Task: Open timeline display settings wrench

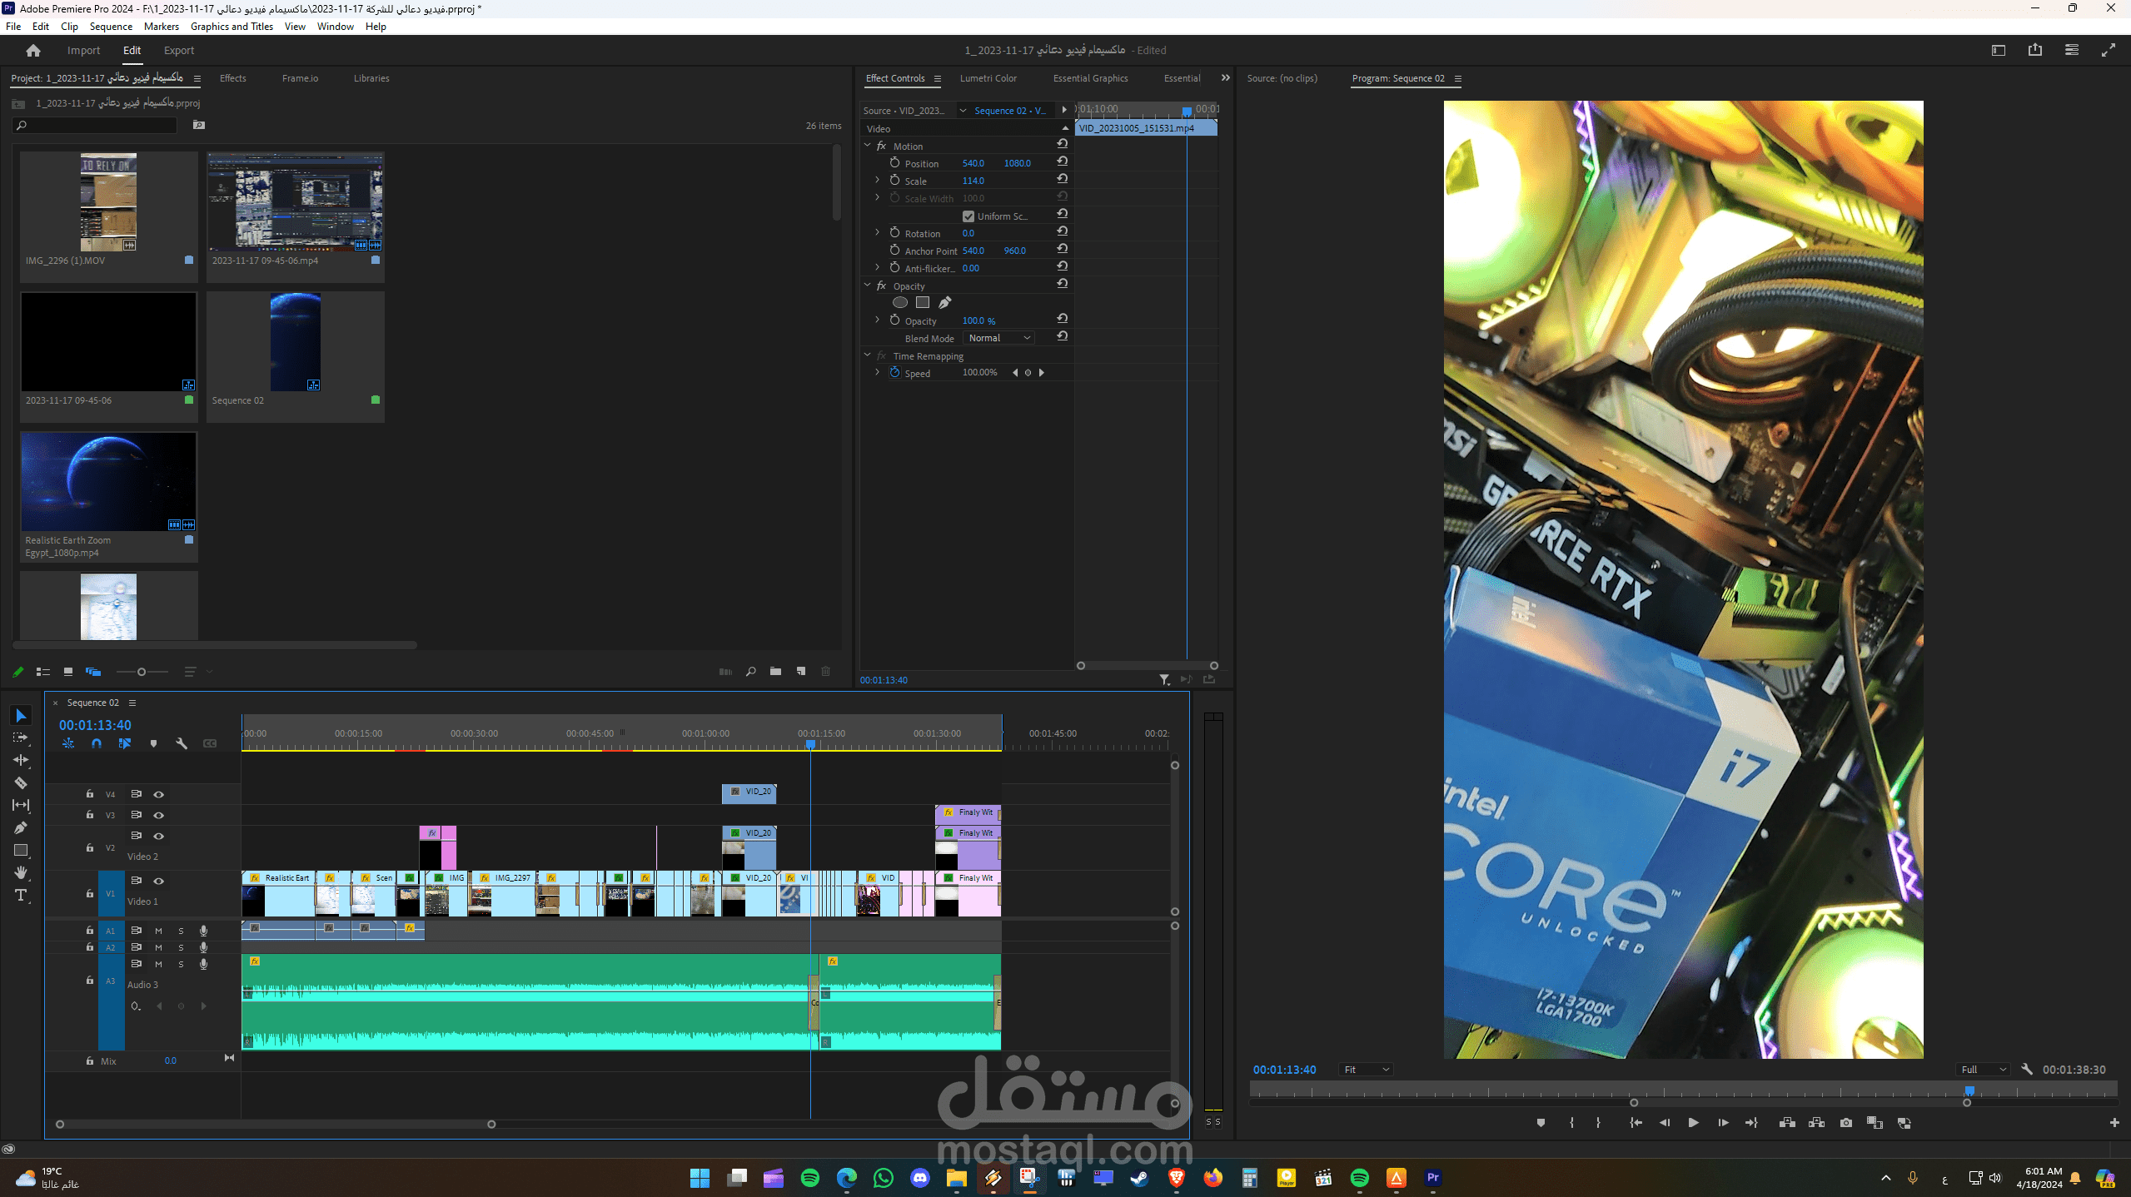Action: [x=182, y=743]
